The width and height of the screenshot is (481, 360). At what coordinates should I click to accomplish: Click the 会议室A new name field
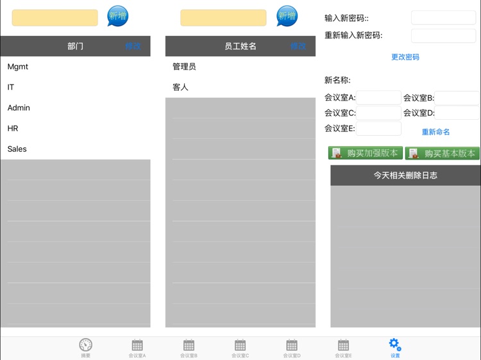tap(378, 98)
